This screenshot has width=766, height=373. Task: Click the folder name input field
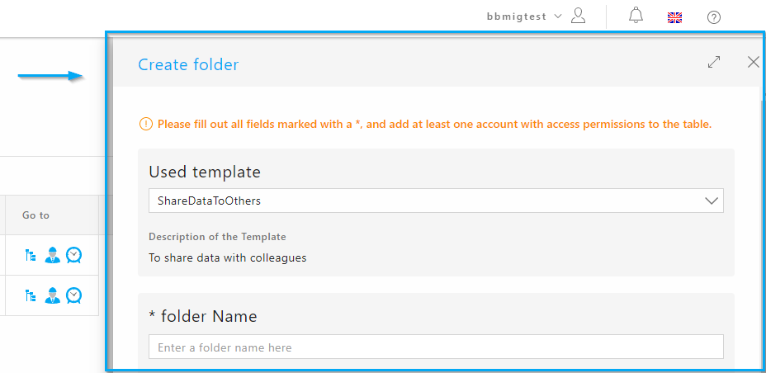point(436,347)
